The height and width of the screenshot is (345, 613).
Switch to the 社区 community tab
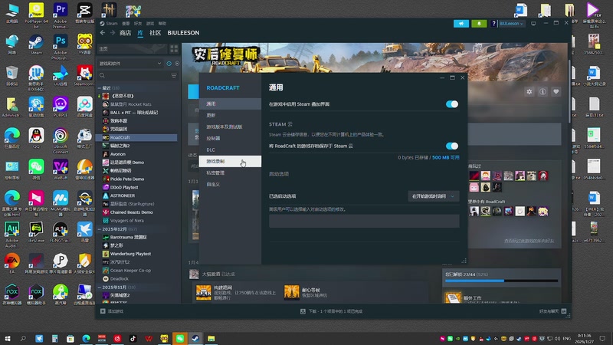tap(156, 33)
